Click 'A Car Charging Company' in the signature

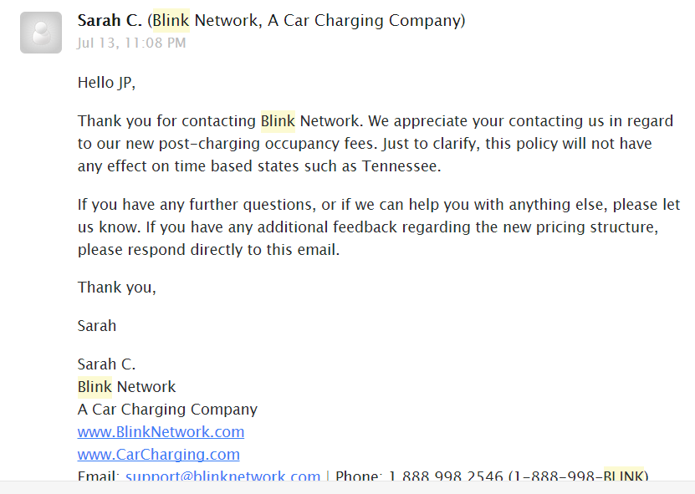tap(167, 410)
